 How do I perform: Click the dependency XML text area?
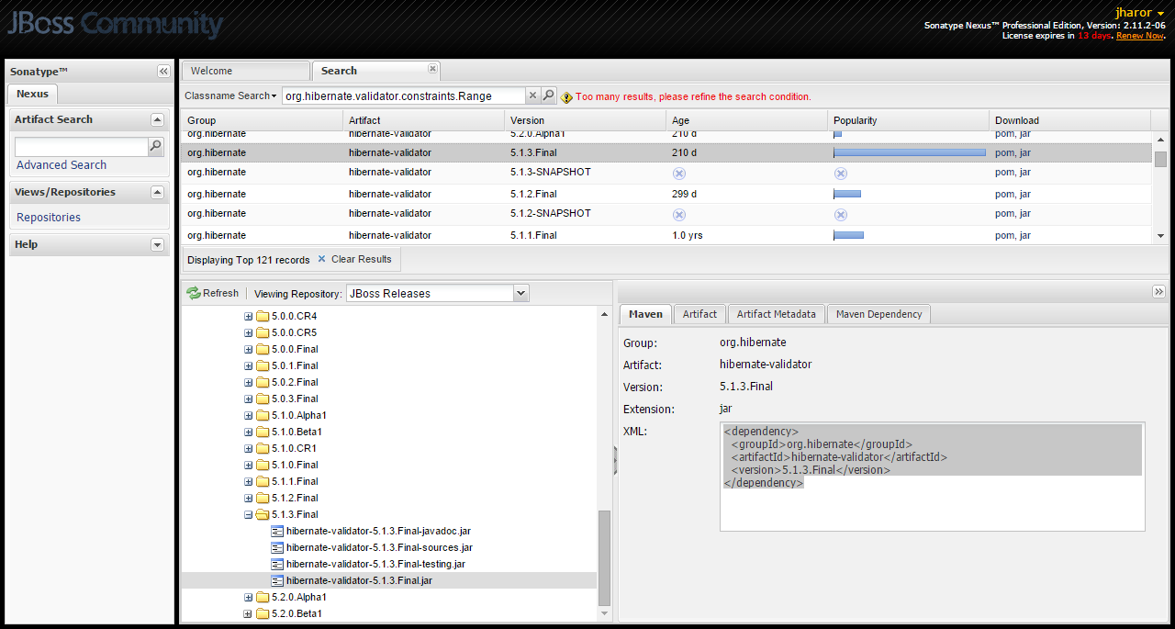coord(932,477)
